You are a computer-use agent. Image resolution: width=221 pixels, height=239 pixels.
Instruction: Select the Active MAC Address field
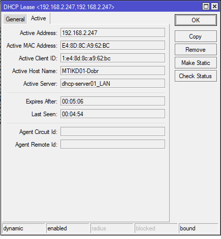click(x=113, y=45)
